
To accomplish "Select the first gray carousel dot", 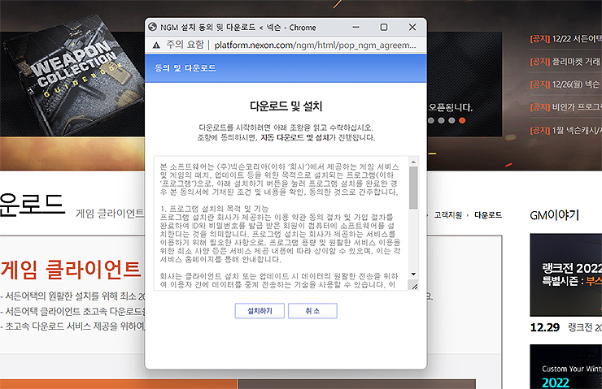I will tap(431, 120).
